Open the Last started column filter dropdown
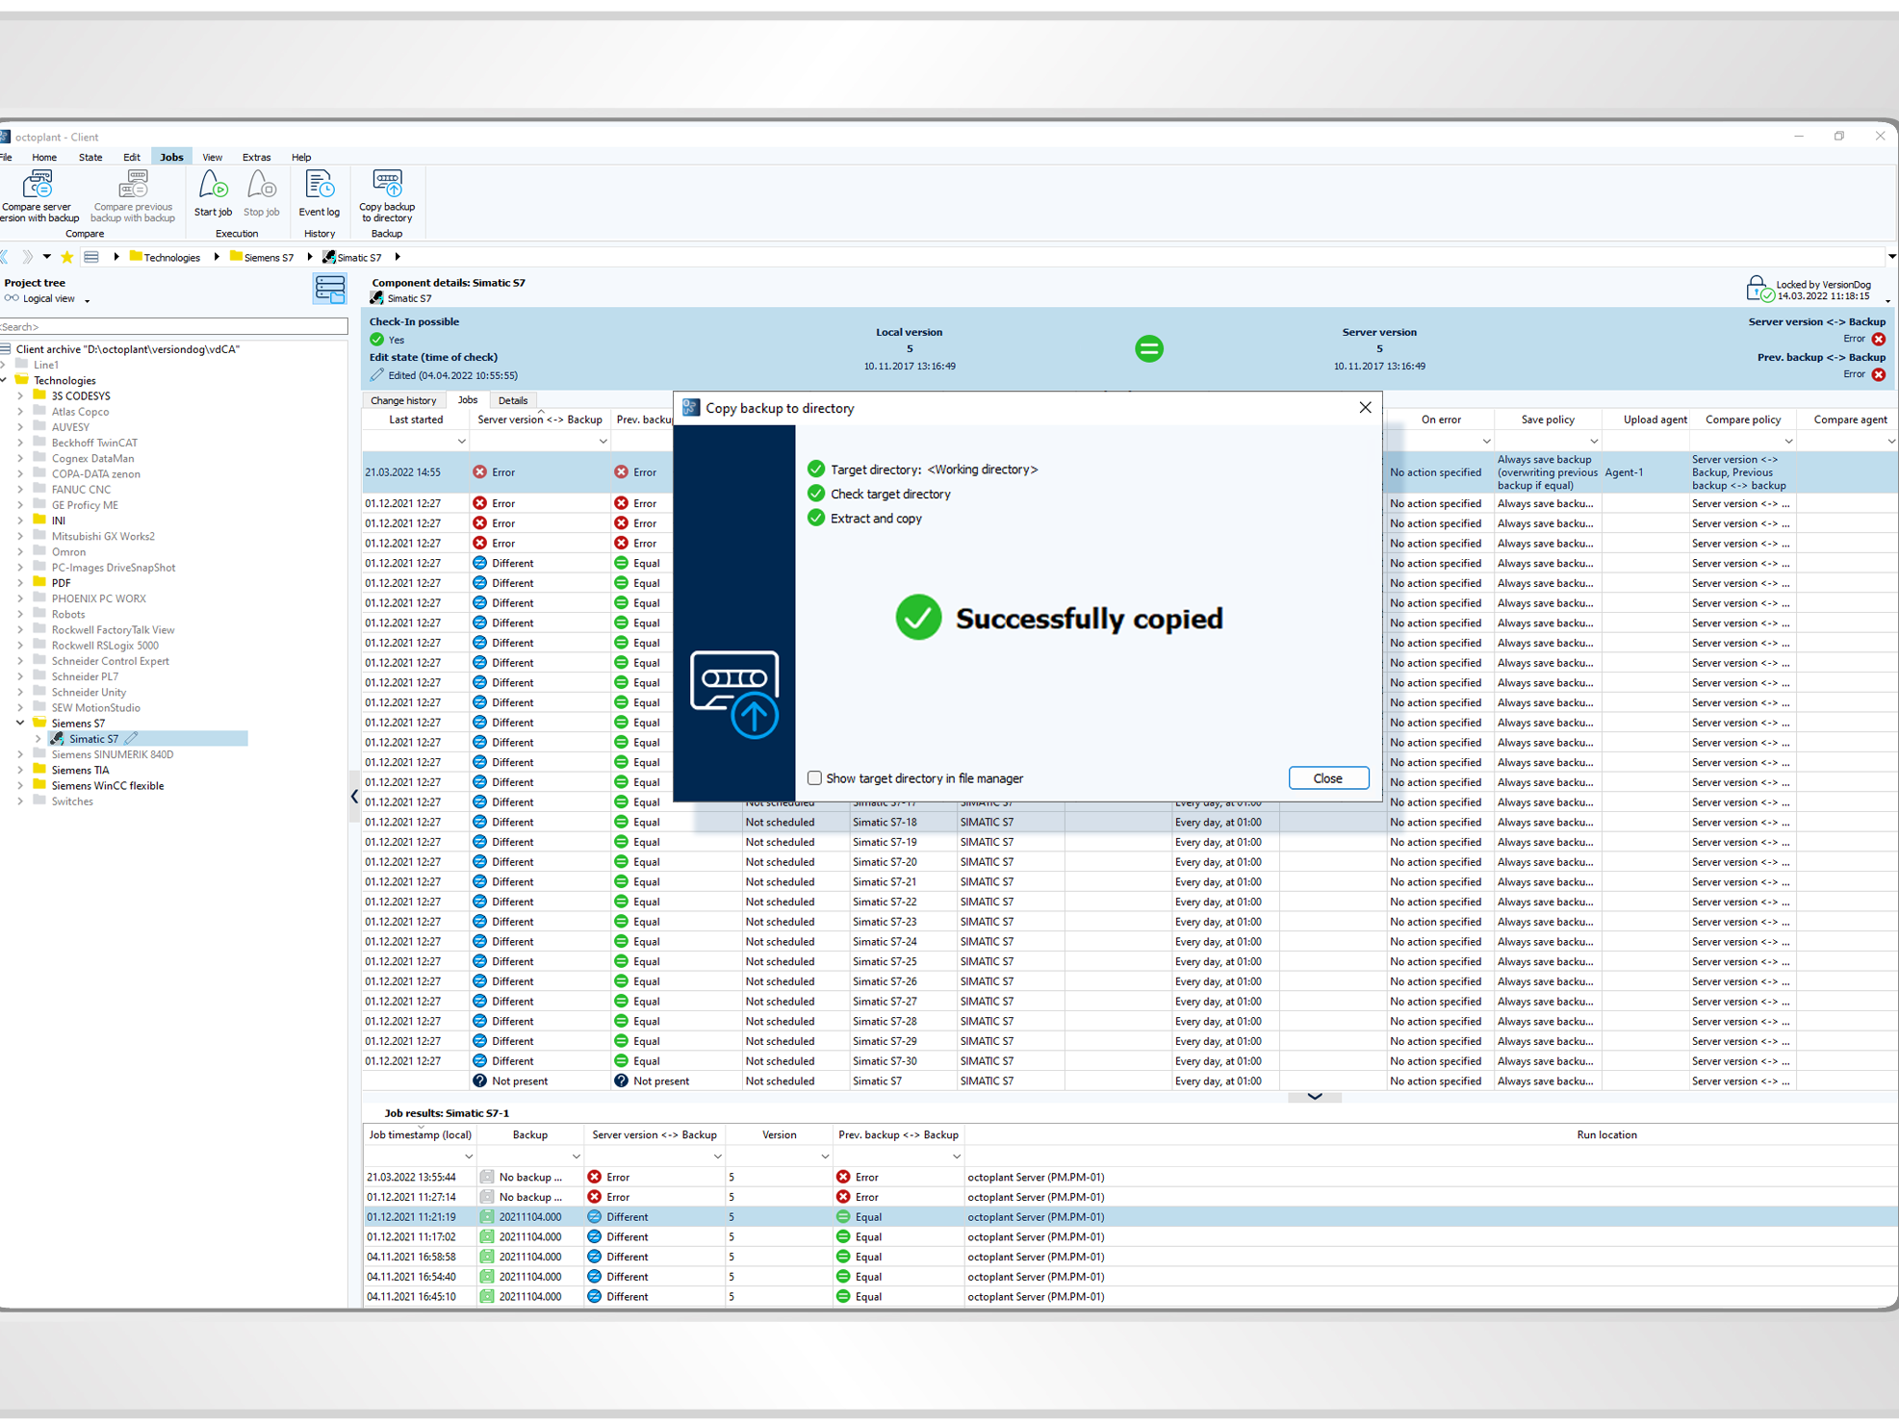The image size is (1899, 1424). click(x=462, y=441)
